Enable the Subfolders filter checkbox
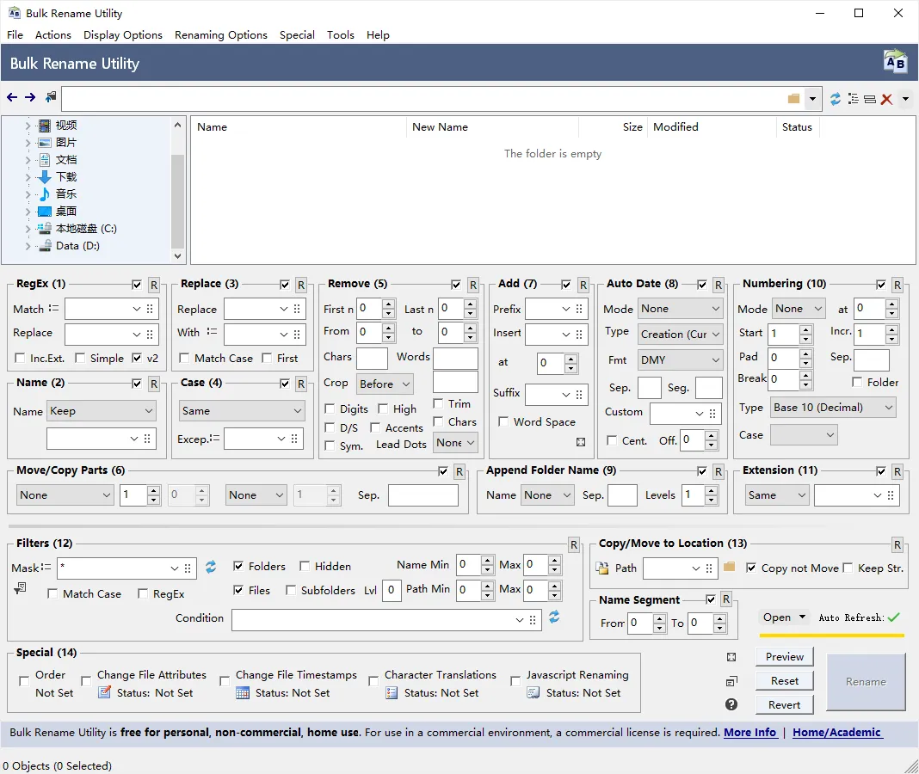 click(291, 590)
